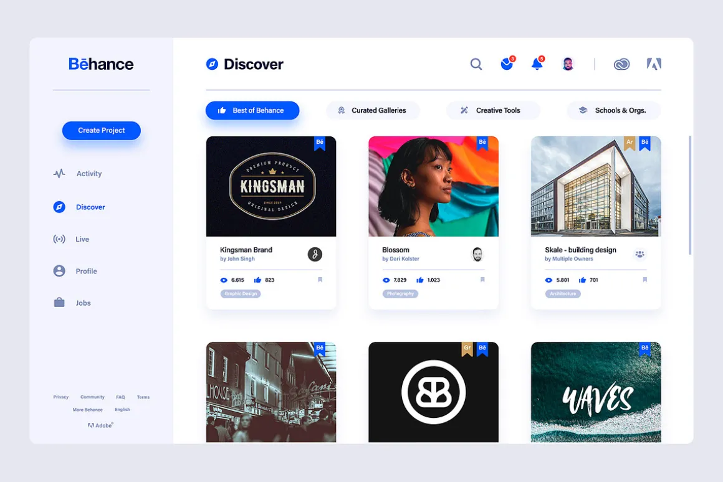
Task: Open the notifications bell
Action: [537, 64]
